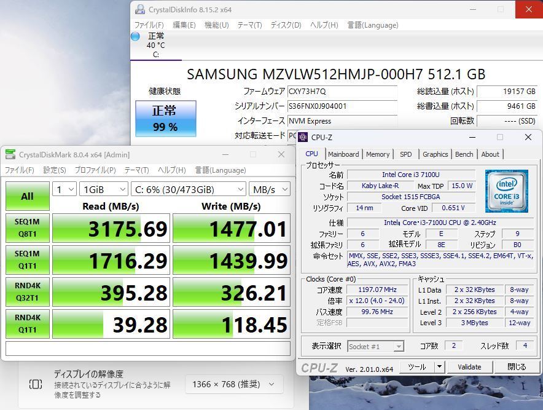Open テーマ(T) menu in CrystalDiskInfo
Viewport: 543px width, 410px height.
tap(249, 25)
